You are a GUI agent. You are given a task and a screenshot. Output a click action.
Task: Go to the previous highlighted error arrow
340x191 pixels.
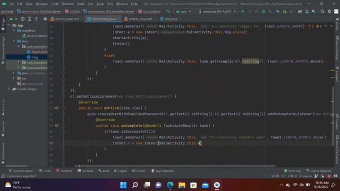point(326,26)
